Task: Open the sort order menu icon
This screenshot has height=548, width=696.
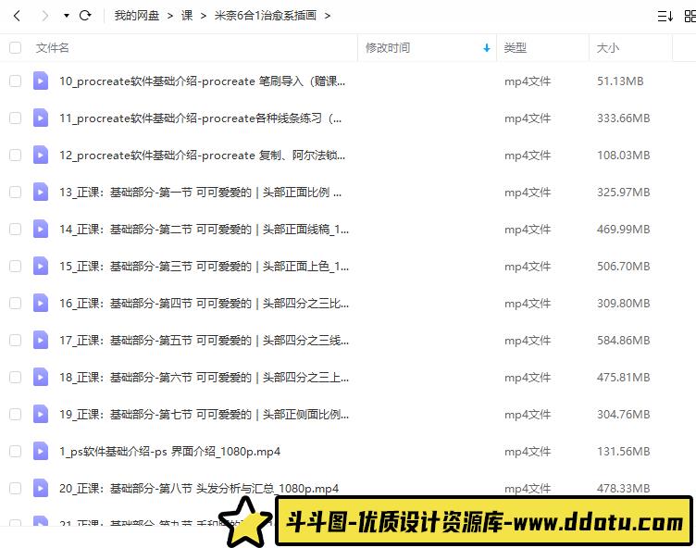Action: pyautogui.click(x=665, y=17)
